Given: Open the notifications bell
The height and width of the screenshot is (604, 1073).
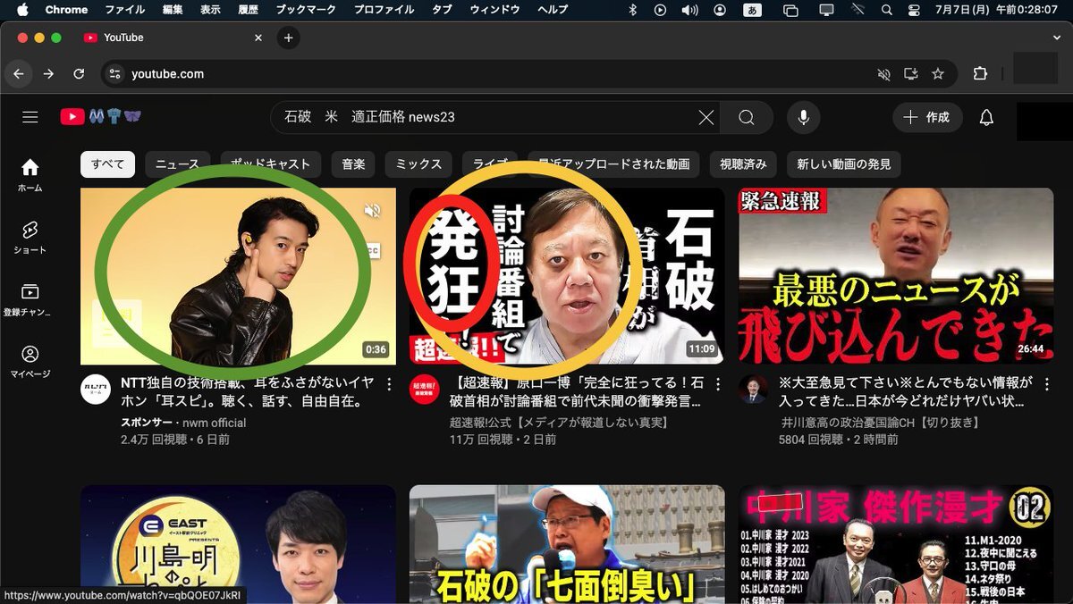Looking at the screenshot, I should click(986, 117).
